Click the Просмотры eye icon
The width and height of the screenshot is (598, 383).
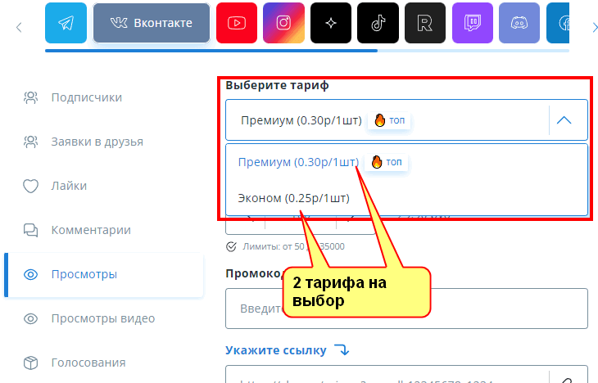click(x=31, y=274)
